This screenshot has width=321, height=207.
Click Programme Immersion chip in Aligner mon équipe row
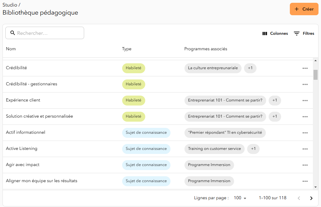click(x=209, y=181)
